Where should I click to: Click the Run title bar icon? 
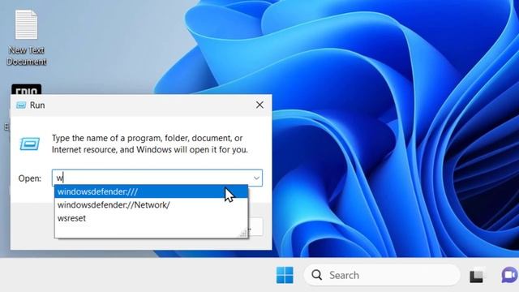coord(21,105)
